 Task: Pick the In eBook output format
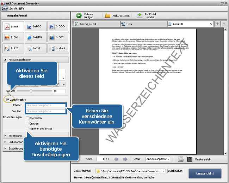pyautogui.click(x=58, y=48)
